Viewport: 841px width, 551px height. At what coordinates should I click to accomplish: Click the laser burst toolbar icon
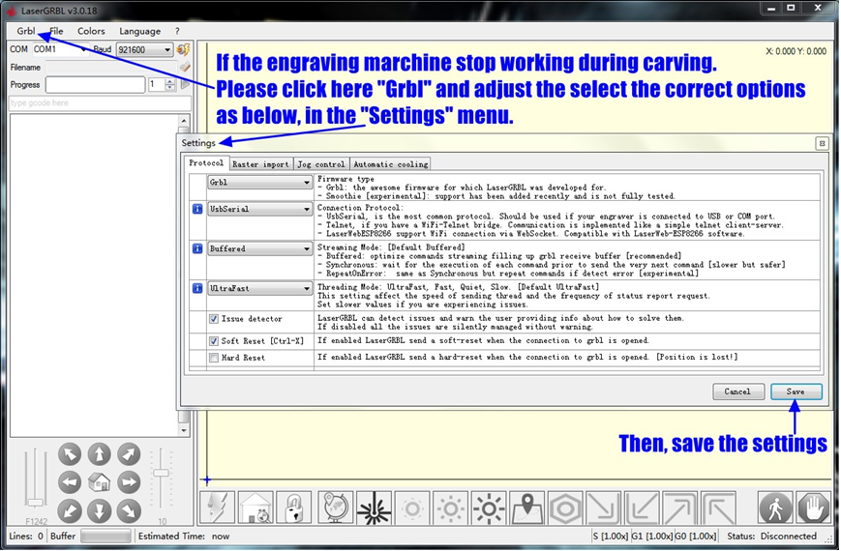point(374,507)
